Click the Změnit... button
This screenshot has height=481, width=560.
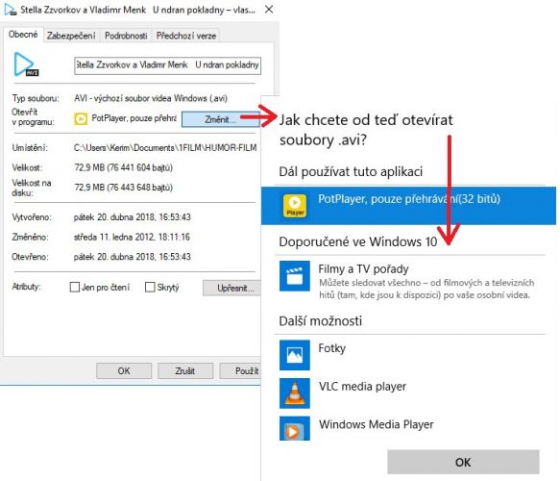pos(220,119)
